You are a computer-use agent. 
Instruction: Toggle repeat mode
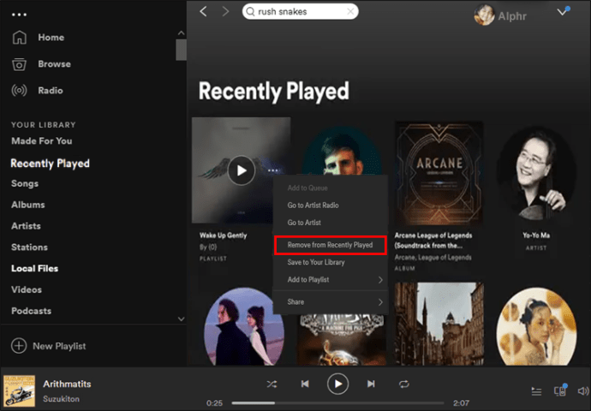coord(404,384)
